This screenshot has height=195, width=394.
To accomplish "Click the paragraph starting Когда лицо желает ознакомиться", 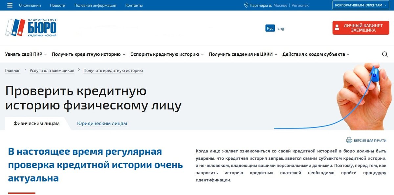I will [291, 166].
